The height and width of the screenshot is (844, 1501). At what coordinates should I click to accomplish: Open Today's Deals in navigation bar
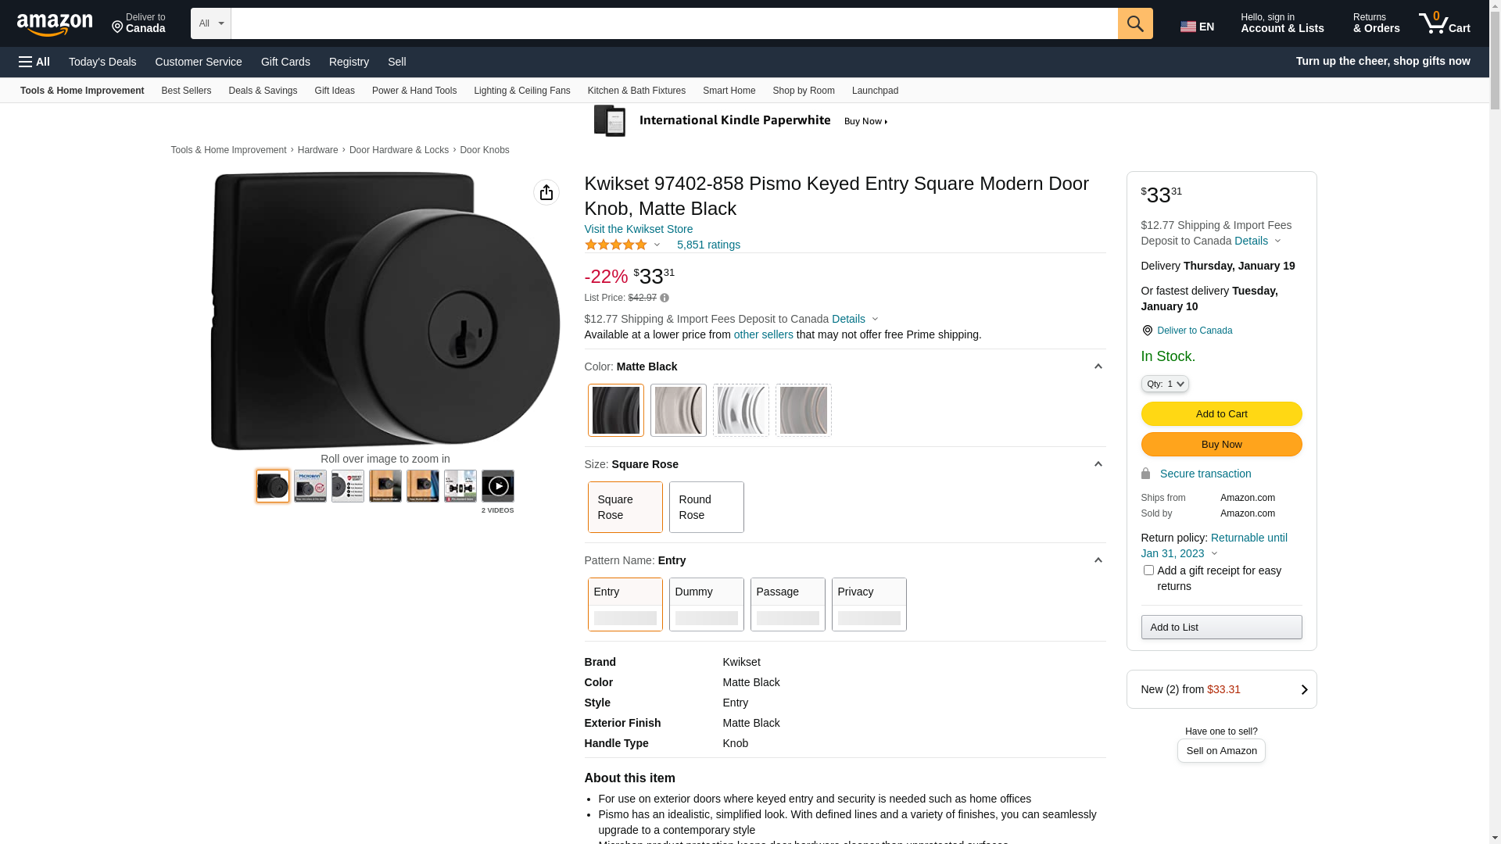point(102,62)
